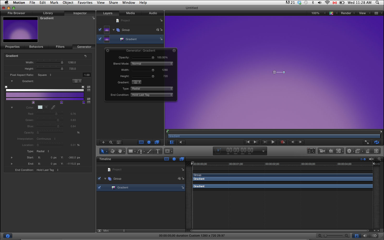
Task: Open the Favorites menu
Action: 85,3
